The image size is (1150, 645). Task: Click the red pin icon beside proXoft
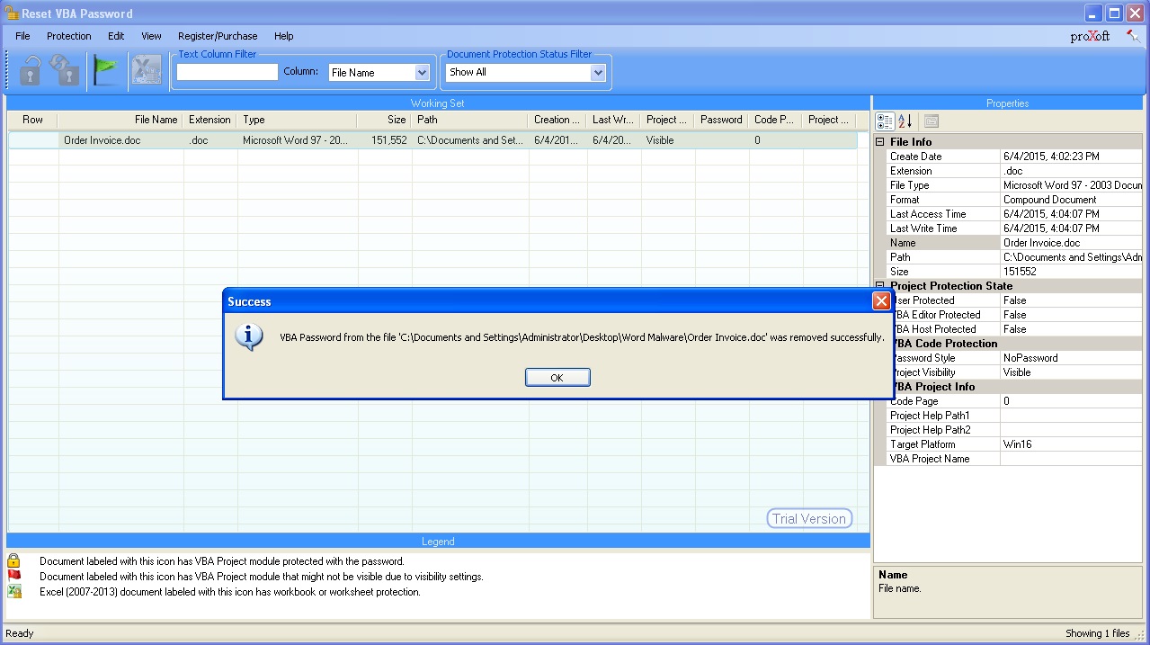(x=1133, y=37)
